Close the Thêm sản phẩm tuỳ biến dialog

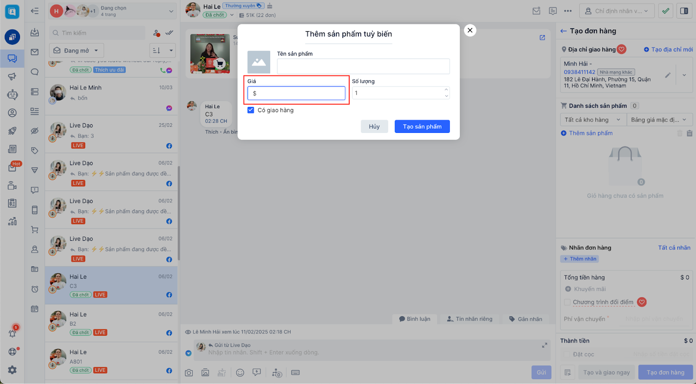coord(470,30)
